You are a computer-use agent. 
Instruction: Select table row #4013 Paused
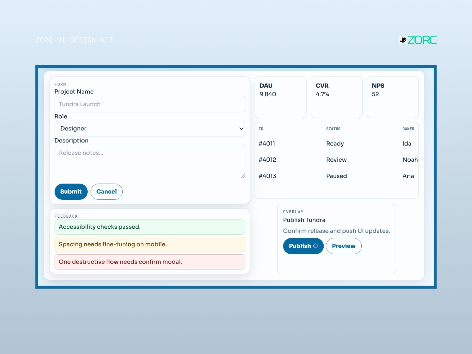tap(337, 176)
